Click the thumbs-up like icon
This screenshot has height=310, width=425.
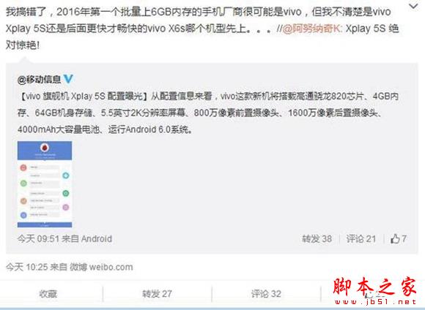[x=395, y=238]
